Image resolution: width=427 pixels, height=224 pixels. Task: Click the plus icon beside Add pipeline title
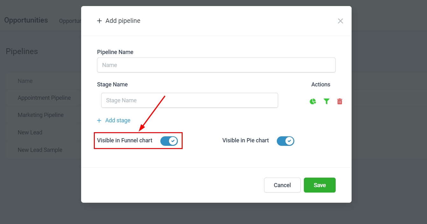point(100,21)
